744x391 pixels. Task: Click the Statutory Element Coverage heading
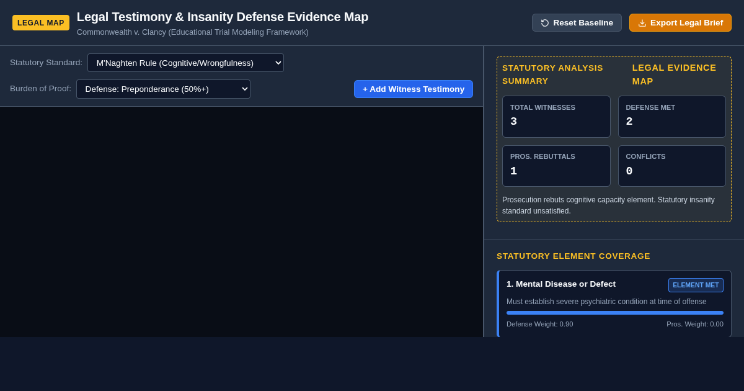click(573, 256)
